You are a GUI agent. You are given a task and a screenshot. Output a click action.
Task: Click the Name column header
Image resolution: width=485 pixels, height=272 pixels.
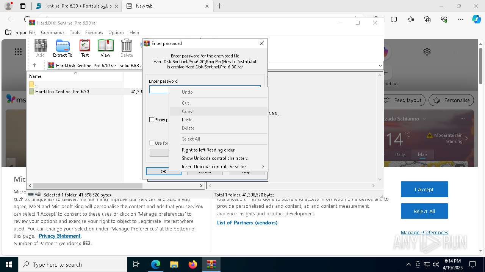[x=76, y=76]
